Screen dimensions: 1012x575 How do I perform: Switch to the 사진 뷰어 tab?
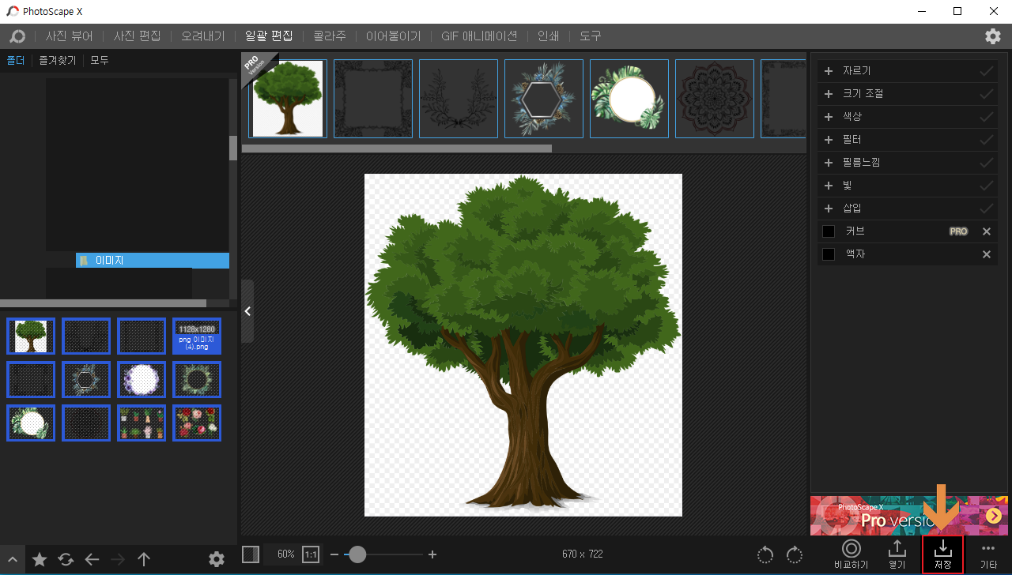coord(69,36)
